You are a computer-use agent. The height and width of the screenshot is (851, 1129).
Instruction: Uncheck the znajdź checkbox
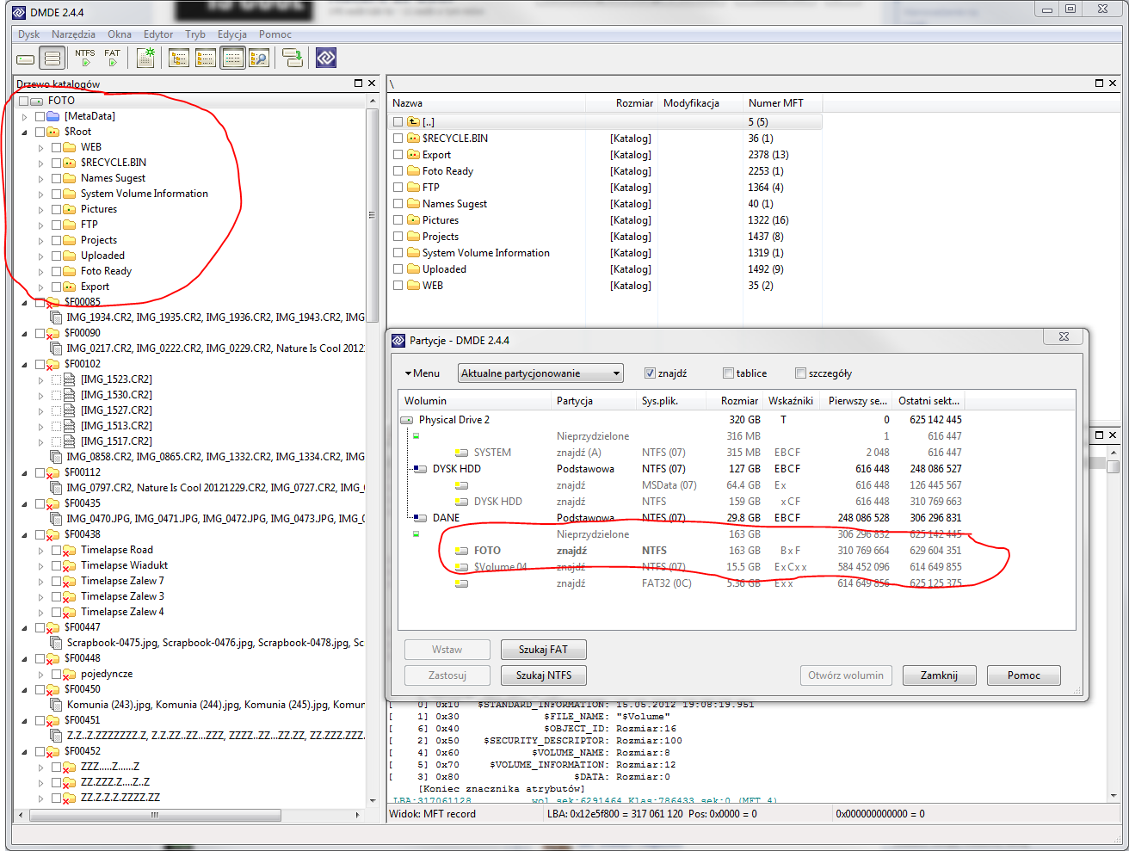[x=650, y=373]
